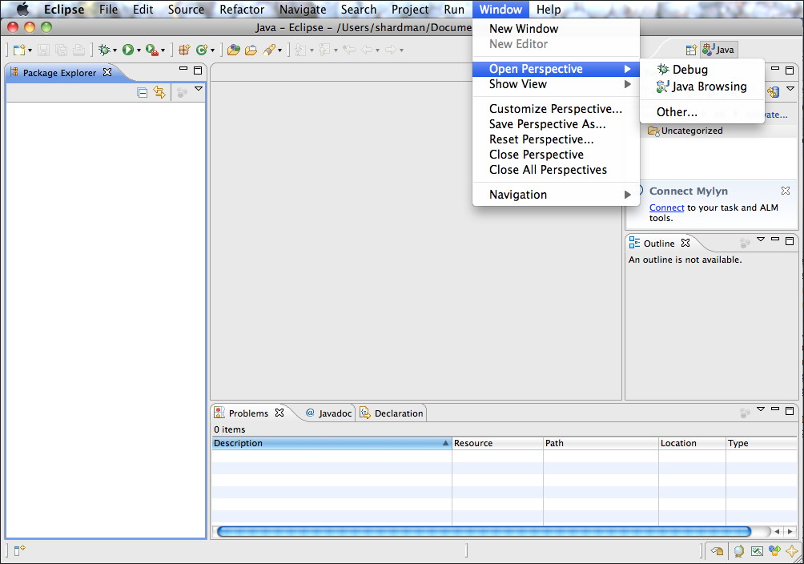Toggle Link with Editor in Package Explorer
The width and height of the screenshot is (804, 564).
[x=159, y=92]
